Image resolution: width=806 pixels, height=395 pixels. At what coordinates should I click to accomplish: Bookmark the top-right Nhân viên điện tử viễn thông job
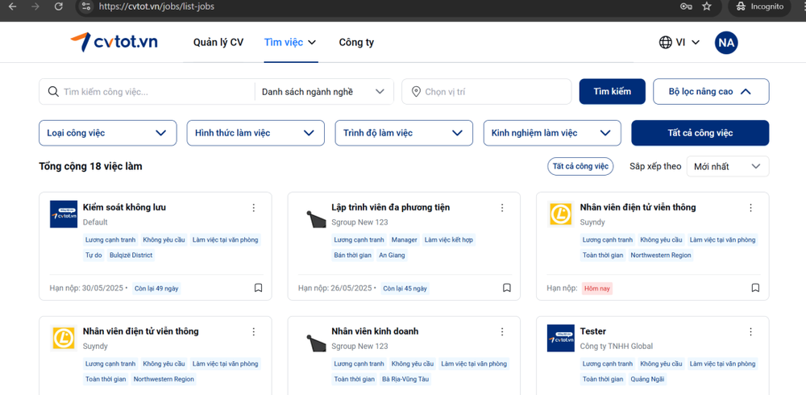(x=755, y=288)
